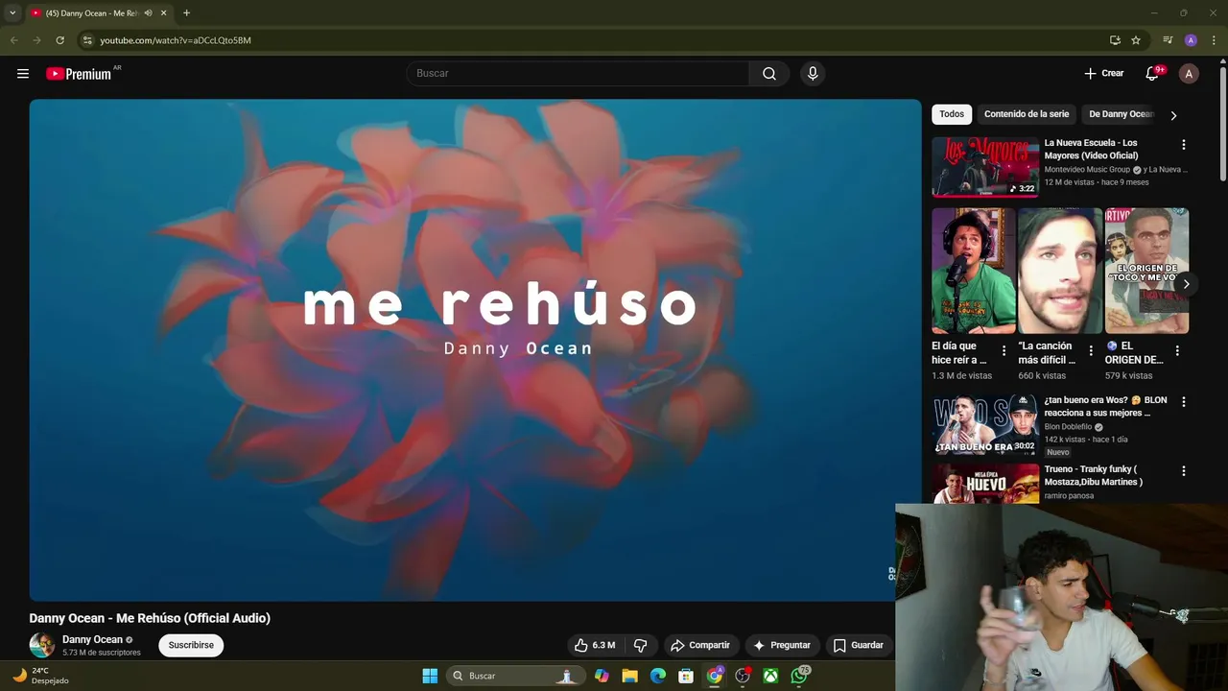Close the Danny Ocean browser tab
This screenshot has width=1228, height=691.
click(163, 13)
